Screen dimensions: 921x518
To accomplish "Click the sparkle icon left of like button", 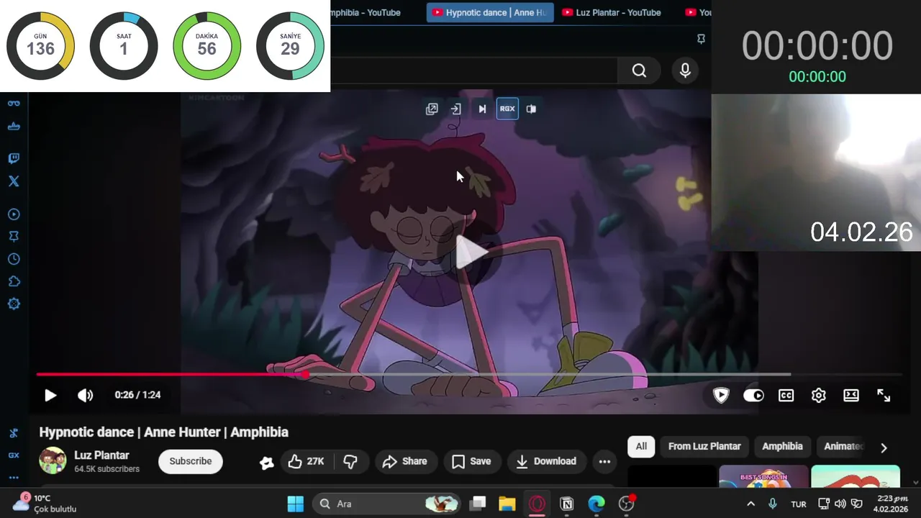I will pyautogui.click(x=266, y=463).
